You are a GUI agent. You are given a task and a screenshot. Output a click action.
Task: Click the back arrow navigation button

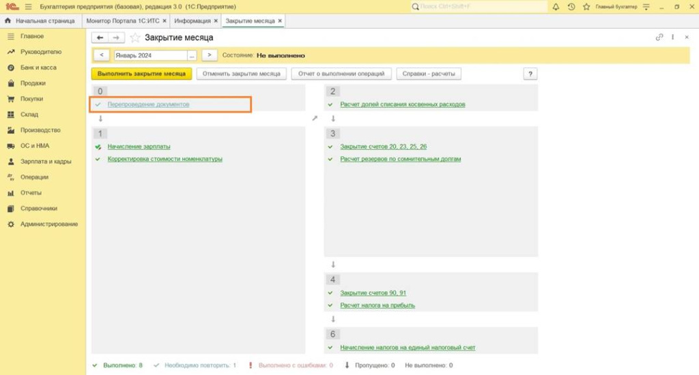coord(100,38)
